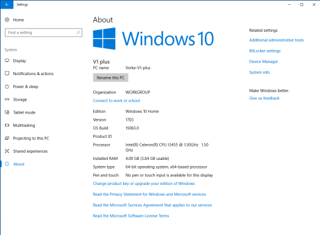Click the back arrow in title bar
The height and width of the screenshot is (235, 320).
coord(7,4)
